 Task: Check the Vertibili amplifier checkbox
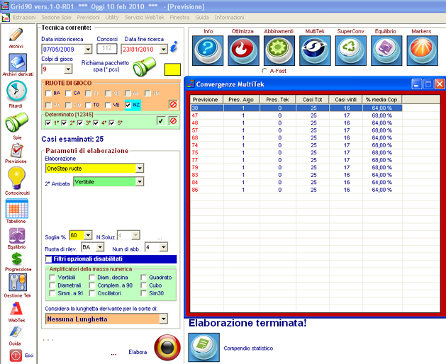click(x=52, y=278)
